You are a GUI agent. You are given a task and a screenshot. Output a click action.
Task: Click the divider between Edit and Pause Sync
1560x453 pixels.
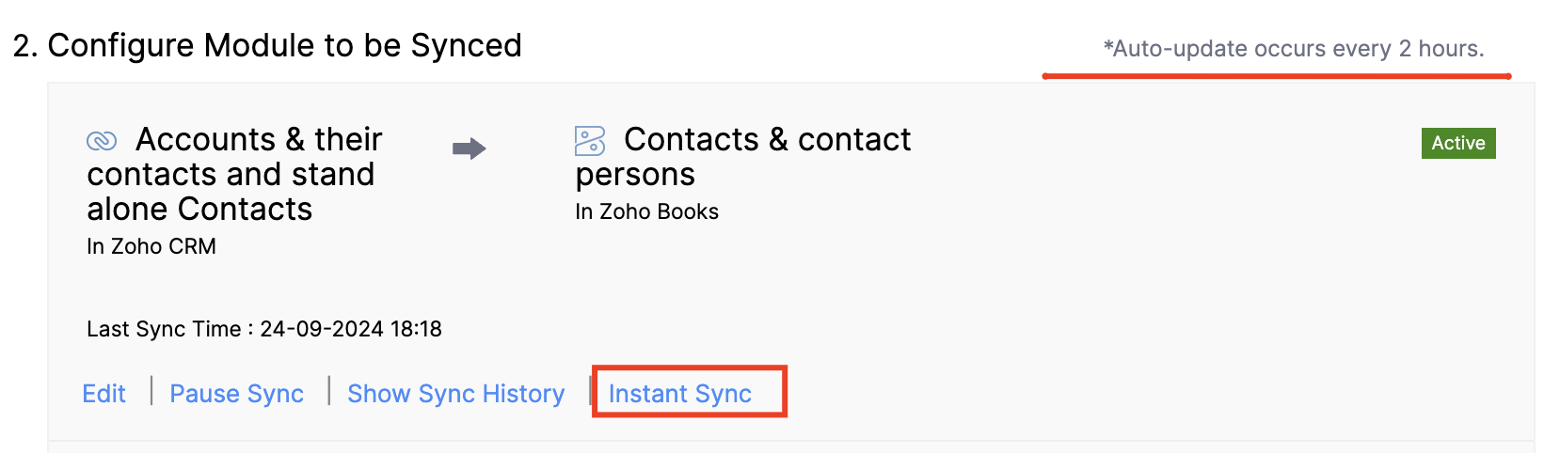pyautogui.click(x=151, y=391)
